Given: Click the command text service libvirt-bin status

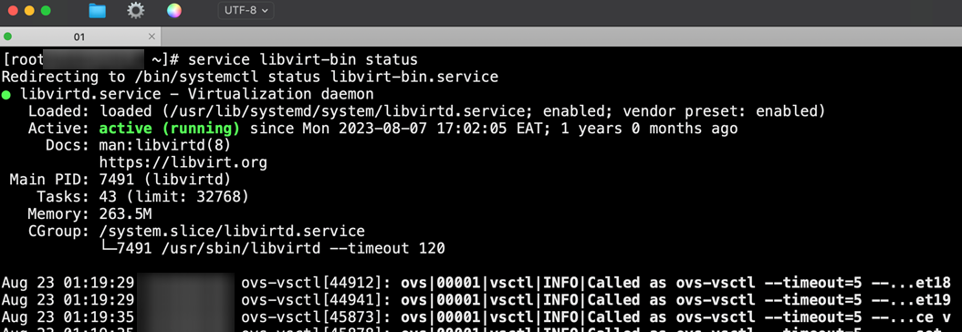Looking at the screenshot, I should (x=303, y=60).
